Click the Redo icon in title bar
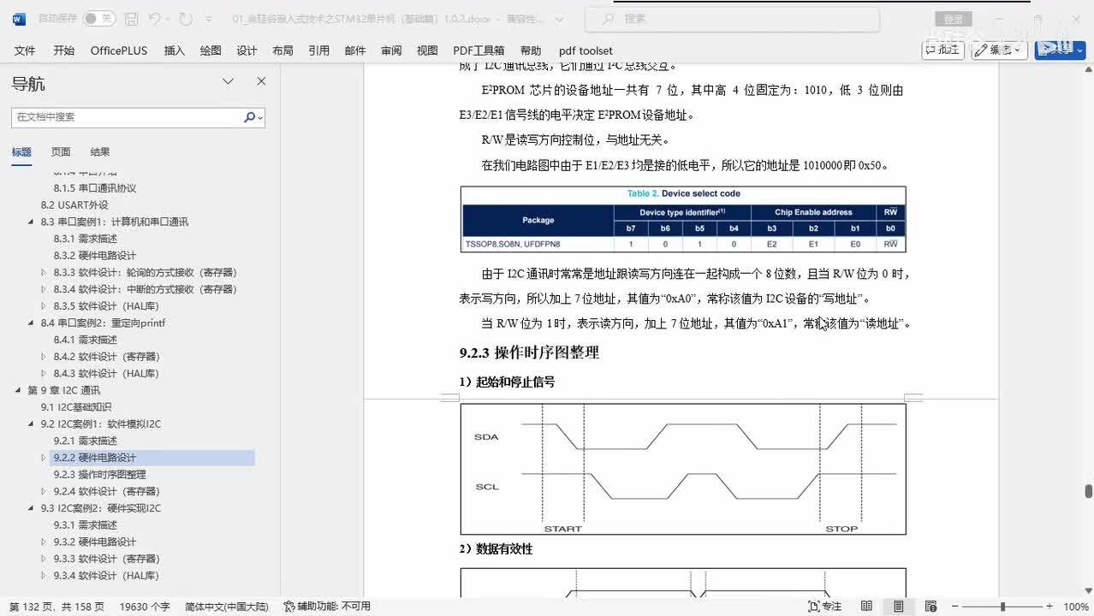The image size is (1094, 616). tap(186, 18)
